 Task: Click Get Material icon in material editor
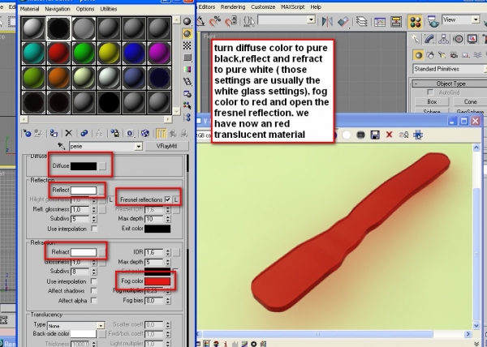click(x=27, y=134)
